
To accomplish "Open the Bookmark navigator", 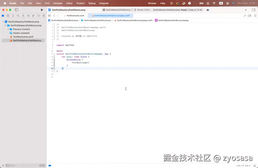I will [13, 16].
